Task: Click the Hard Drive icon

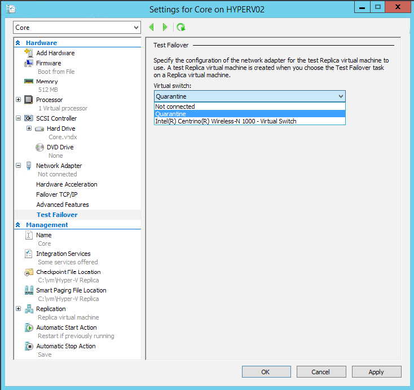Action: [39, 128]
